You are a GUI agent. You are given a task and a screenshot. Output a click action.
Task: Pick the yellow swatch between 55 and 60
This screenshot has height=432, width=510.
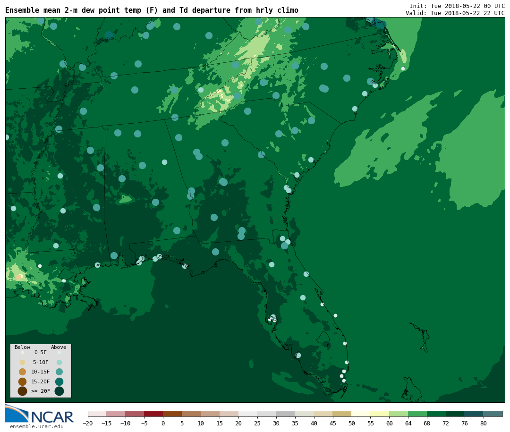tap(380, 414)
